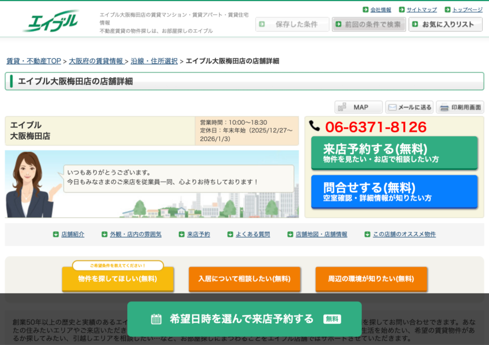The image size is (489, 345).
Task: Go to トップページ link
Action: [468, 10]
